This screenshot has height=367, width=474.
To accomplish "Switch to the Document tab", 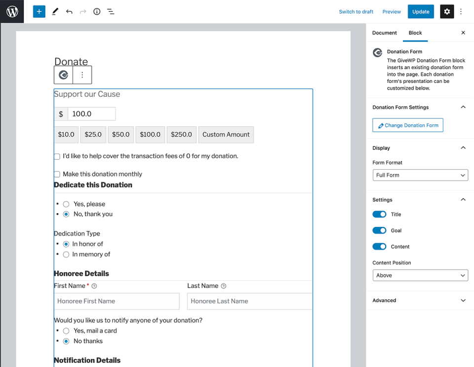I will 384,33.
